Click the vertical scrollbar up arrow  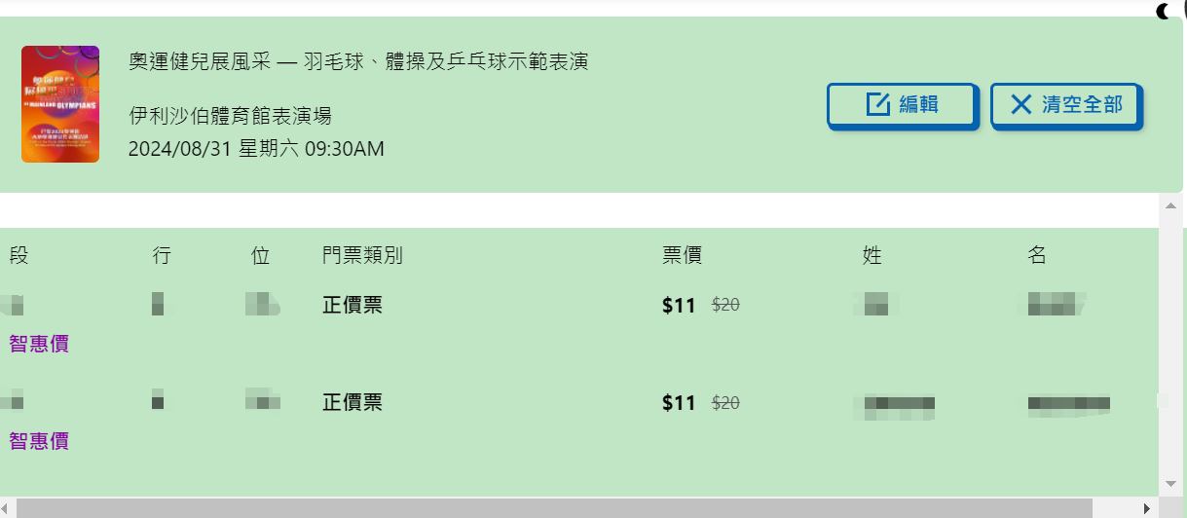[x=1171, y=205]
